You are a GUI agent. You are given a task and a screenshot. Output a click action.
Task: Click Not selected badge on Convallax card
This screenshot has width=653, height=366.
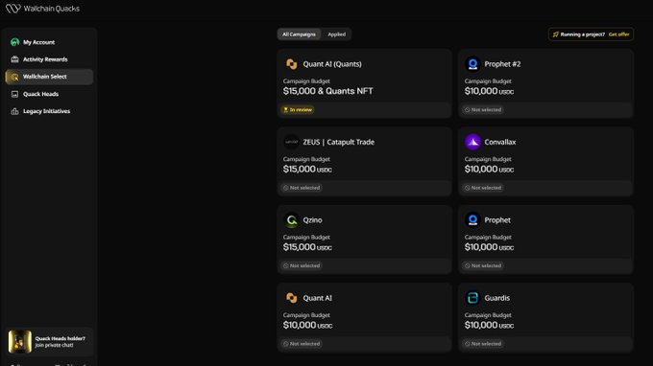(483, 188)
